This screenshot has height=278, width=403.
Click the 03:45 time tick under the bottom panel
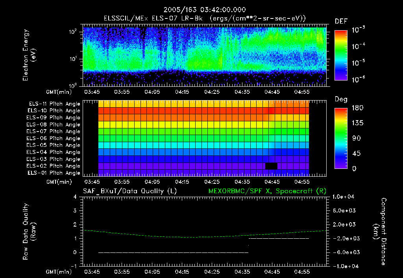click(92, 272)
